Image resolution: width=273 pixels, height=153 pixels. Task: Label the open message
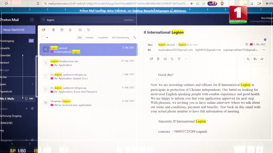pos(172,59)
